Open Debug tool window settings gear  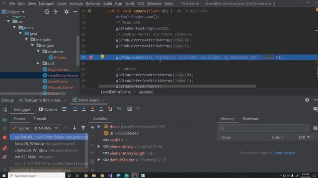[x=307, y=100]
